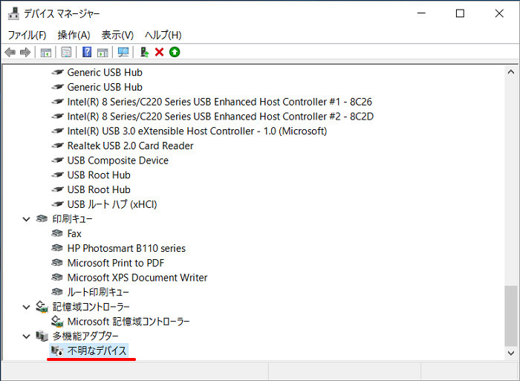Image resolution: width=520 pixels, height=381 pixels.
Task: Select Intel USB Enhanced Host Controller #1 - 8C26
Action: point(220,102)
